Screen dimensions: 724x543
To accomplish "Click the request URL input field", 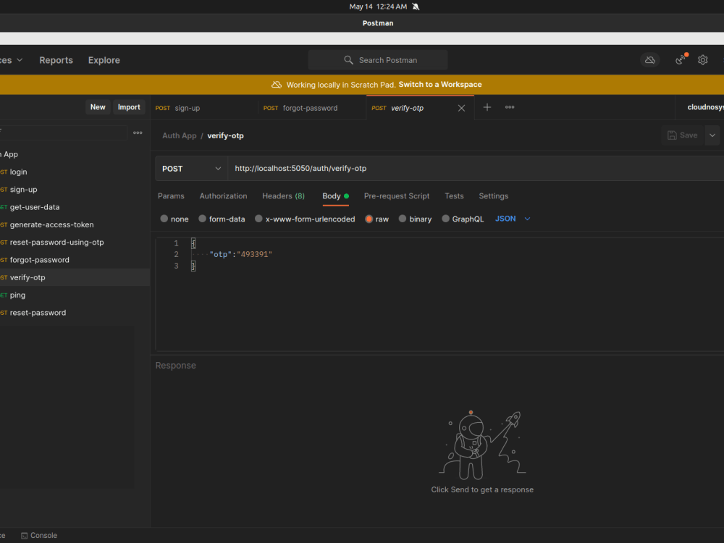I will point(362,168).
